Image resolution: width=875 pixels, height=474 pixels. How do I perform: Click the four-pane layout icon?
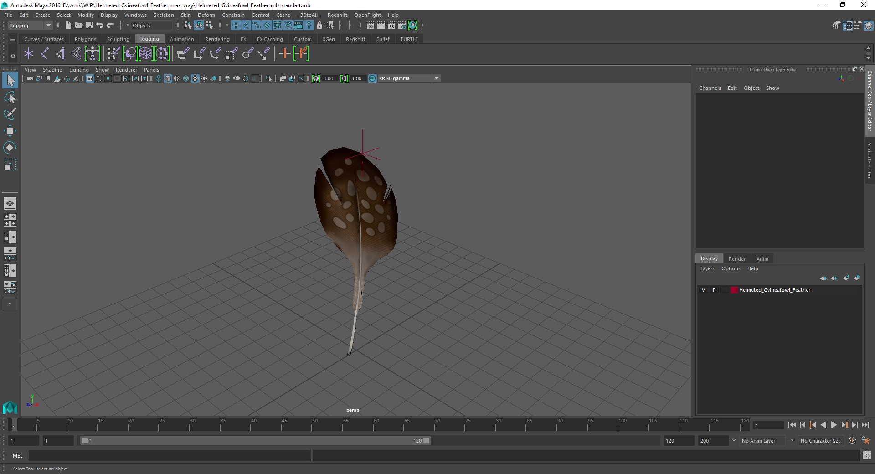(x=10, y=220)
